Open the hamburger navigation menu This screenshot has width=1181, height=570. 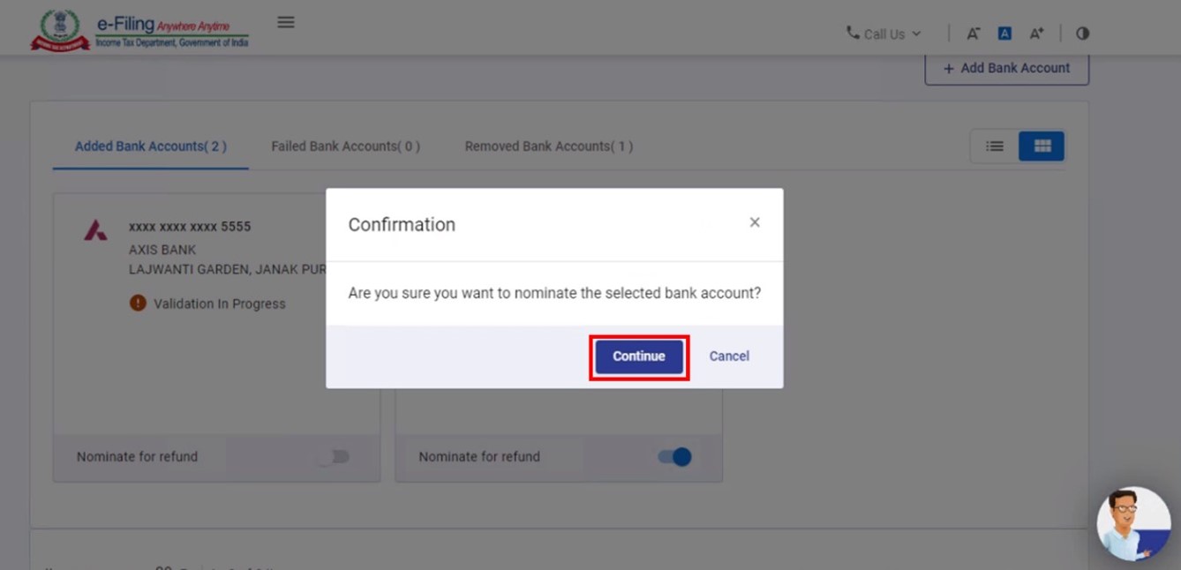point(286,22)
